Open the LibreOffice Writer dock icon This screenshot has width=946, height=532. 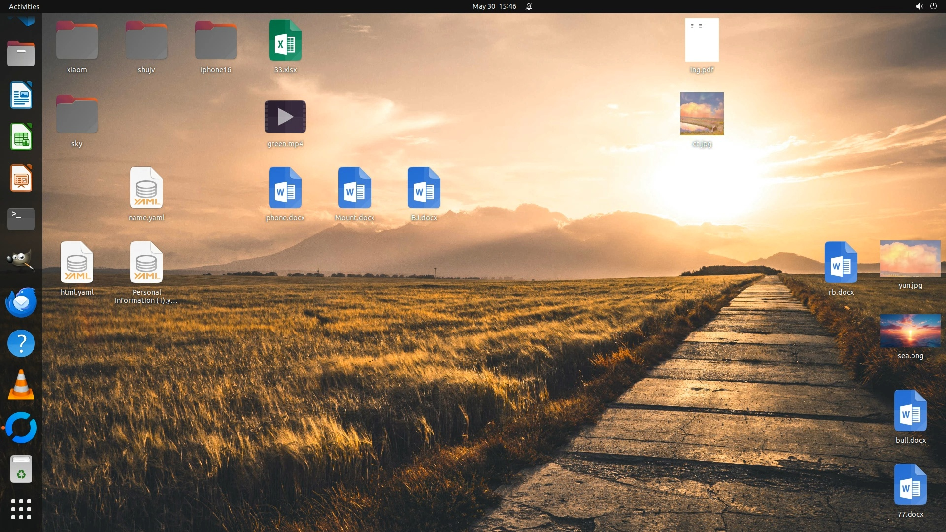[x=21, y=95]
